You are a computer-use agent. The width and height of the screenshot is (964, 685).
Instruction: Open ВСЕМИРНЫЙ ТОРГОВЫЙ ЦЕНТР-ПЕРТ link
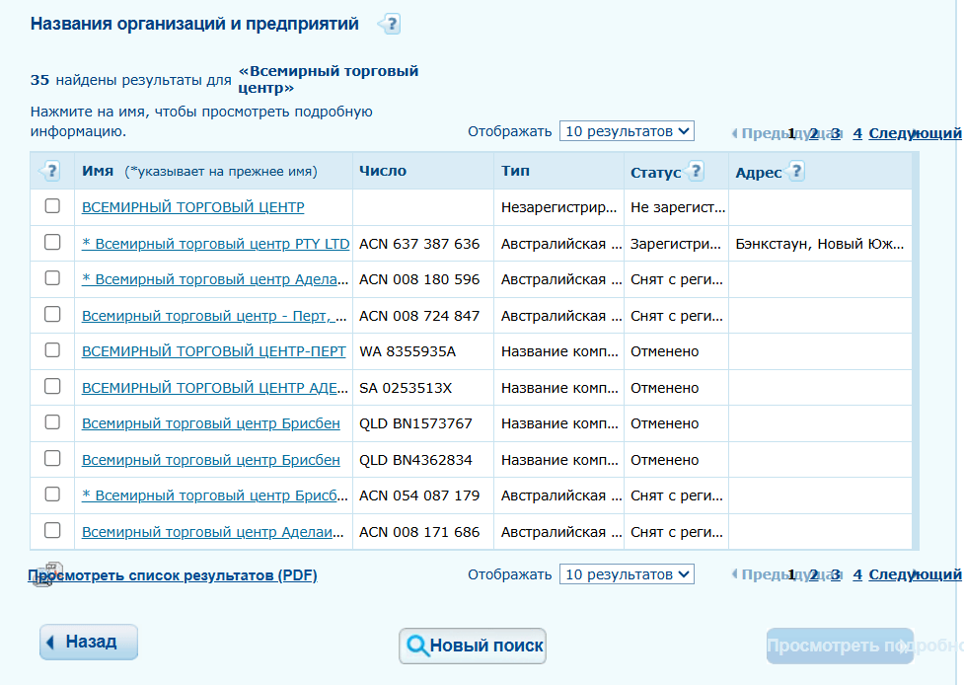[213, 351]
